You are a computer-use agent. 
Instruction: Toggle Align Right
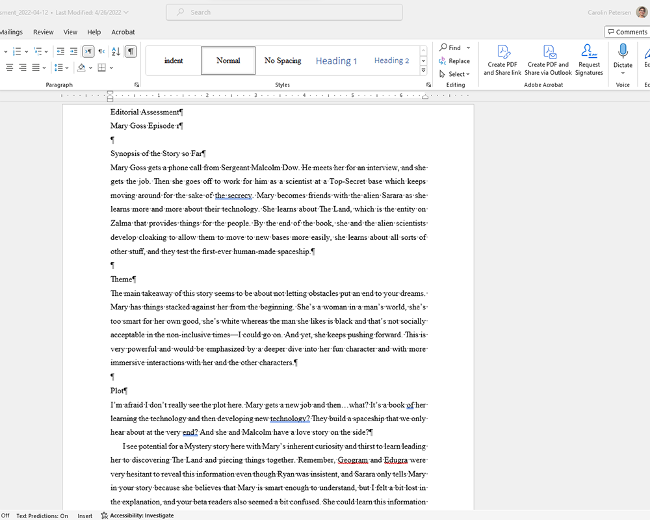pyautogui.click(x=23, y=67)
